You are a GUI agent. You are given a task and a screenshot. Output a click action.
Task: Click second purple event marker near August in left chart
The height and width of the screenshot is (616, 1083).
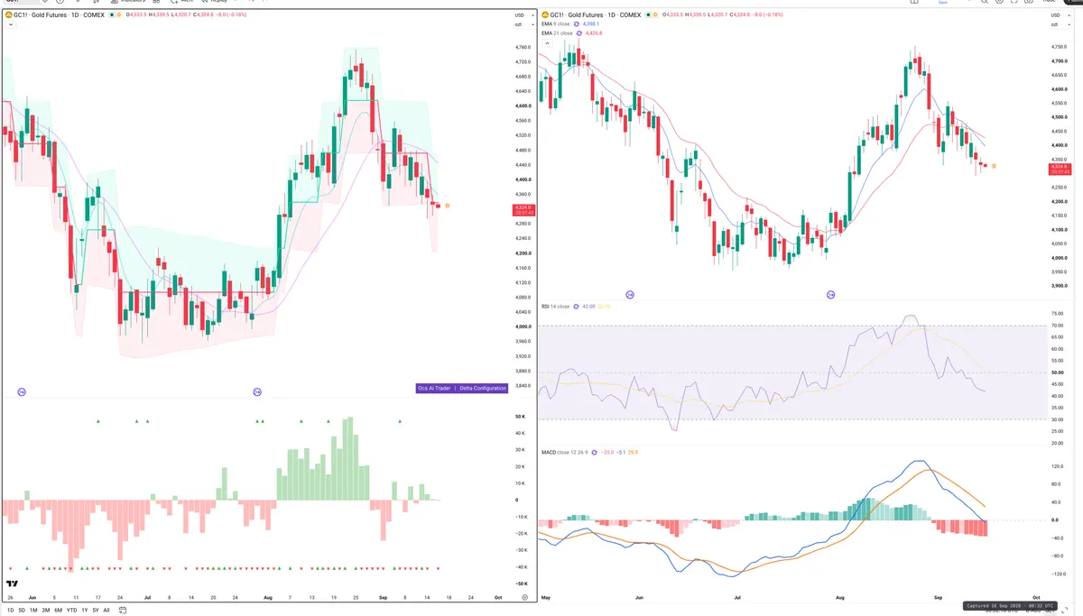pos(257,391)
